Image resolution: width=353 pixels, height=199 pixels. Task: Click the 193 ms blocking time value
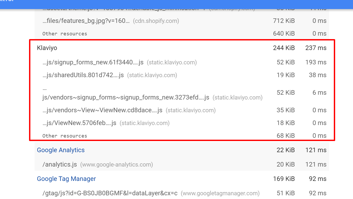316,62
